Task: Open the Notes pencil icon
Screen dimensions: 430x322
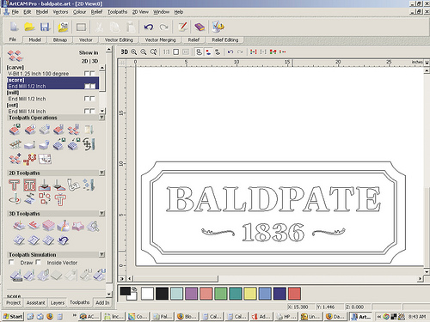Action: [182, 27]
